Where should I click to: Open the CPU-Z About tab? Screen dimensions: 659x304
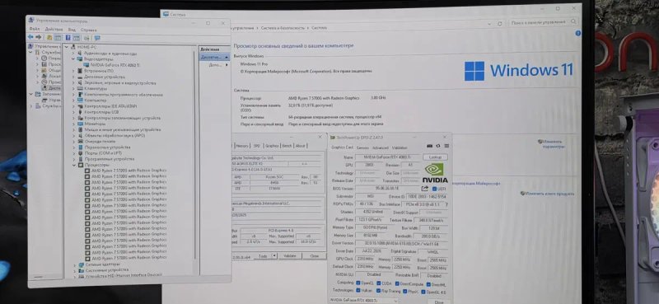(x=301, y=146)
